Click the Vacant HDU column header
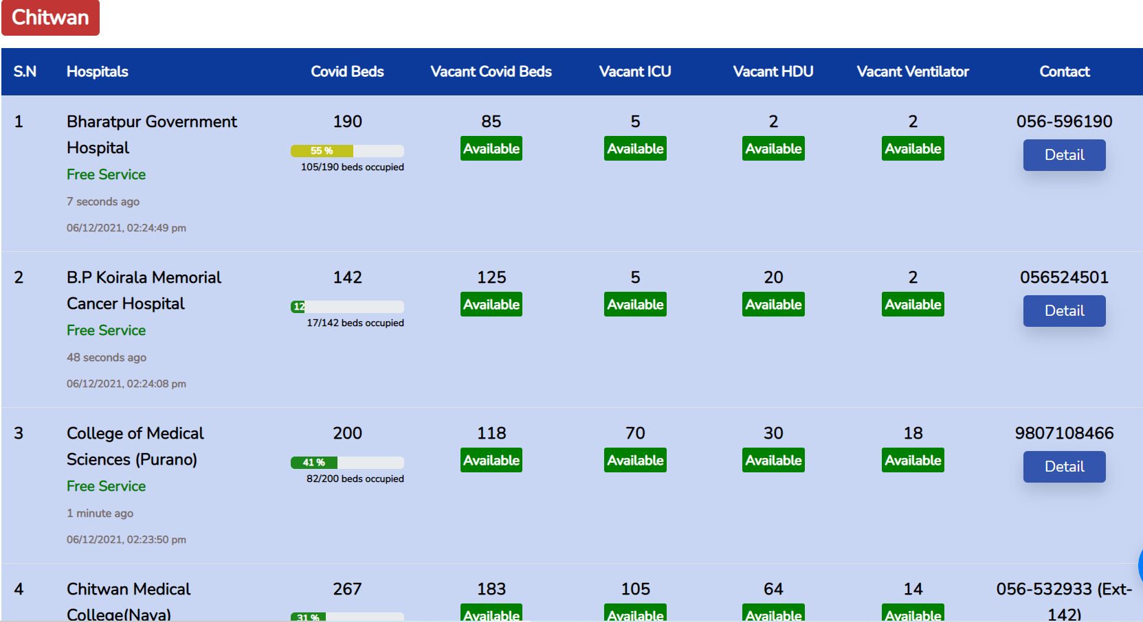The height and width of the screenshot is (622, 1143). [x=773, y=71]
